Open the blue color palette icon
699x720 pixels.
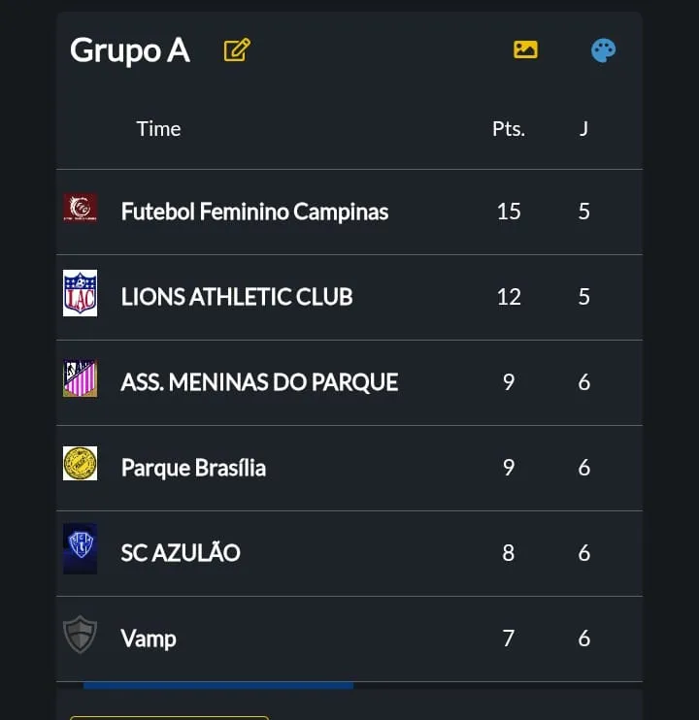pyautogui.click(x=603, y=50)
